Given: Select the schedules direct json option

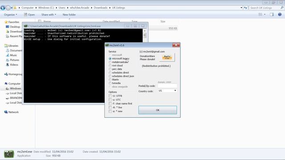Looking at the screenshot, I should tap(110, 76).
